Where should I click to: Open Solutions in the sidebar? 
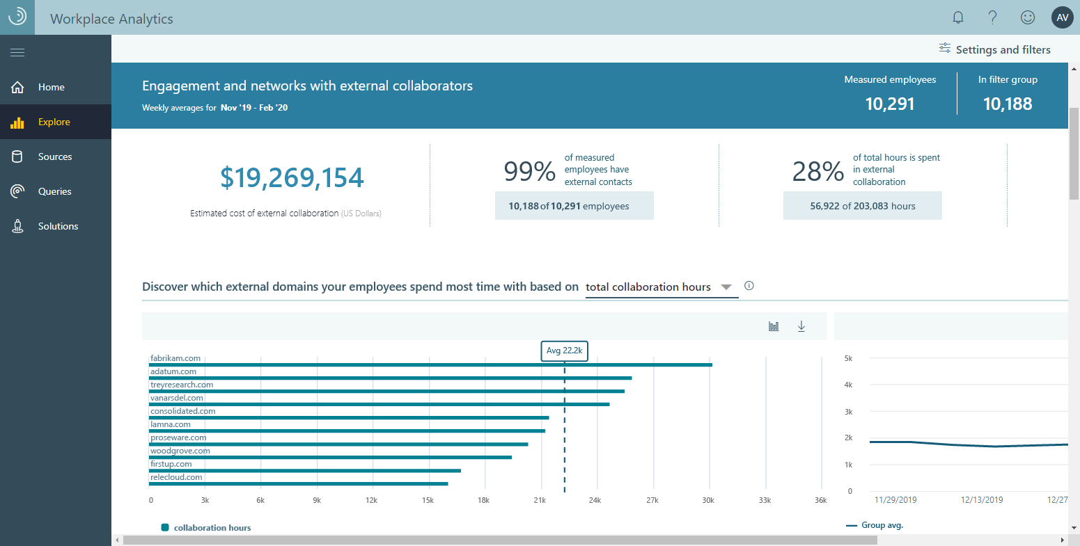click(x=56, y=226)
